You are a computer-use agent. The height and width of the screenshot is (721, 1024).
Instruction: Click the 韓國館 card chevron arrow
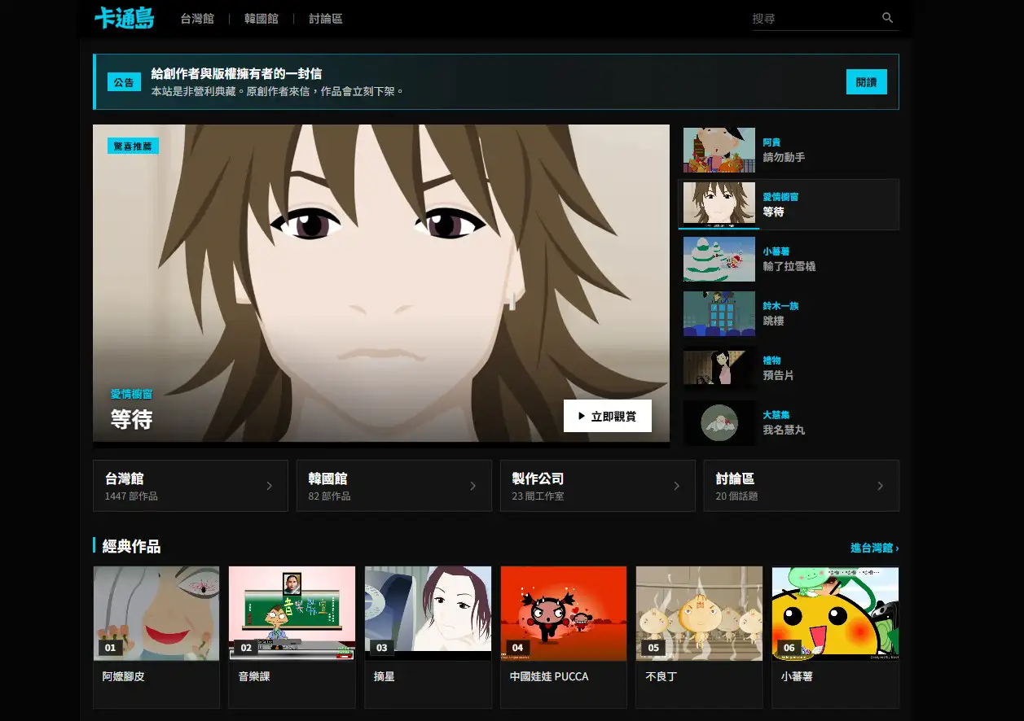(x=473, y=486)
